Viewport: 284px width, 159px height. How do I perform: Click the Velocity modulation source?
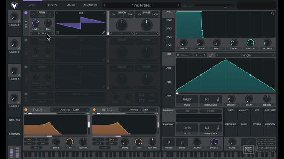(244, 110)
